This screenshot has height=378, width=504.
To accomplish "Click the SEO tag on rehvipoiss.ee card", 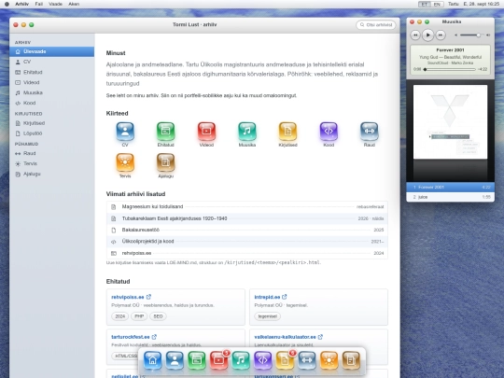I will pyautogui.click(x=158, y=316).
